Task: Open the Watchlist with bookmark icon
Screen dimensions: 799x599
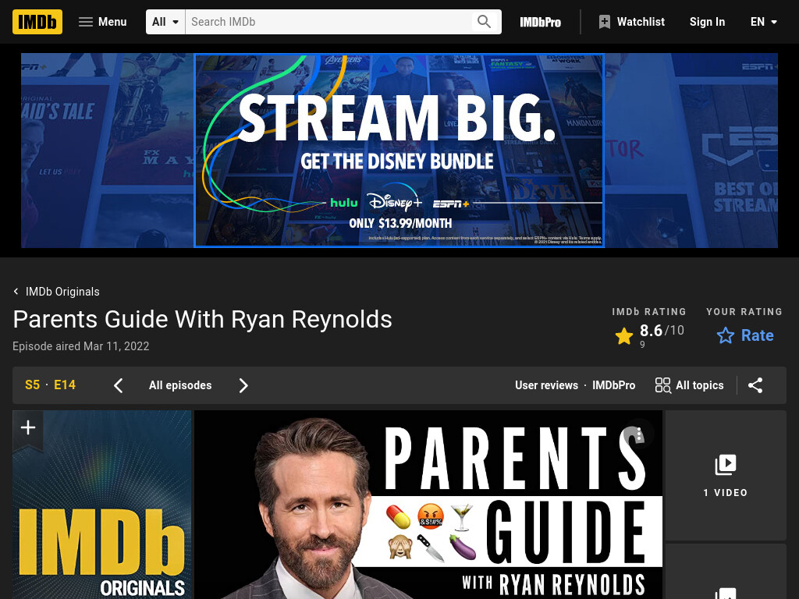Action: [x=631, y=22]
